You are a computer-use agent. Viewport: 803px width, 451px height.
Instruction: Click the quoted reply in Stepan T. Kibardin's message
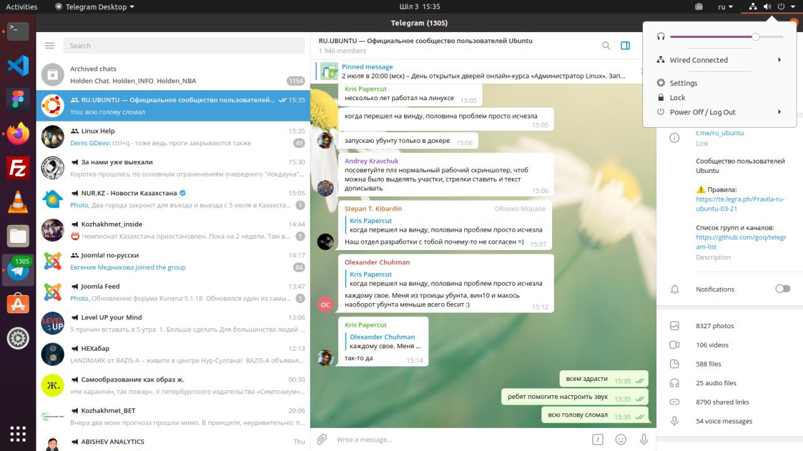tap(444, 225)
